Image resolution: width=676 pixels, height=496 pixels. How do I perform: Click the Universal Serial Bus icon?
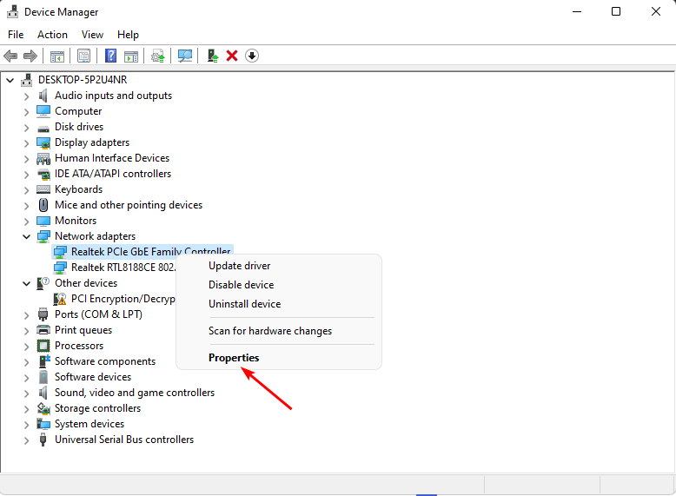[x=43, y=440]
